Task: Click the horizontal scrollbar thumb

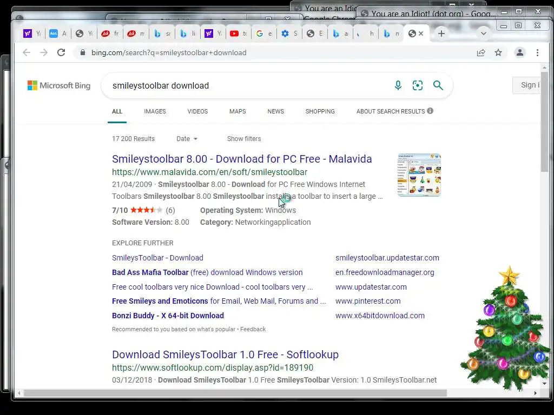Action: pos(235,393)
